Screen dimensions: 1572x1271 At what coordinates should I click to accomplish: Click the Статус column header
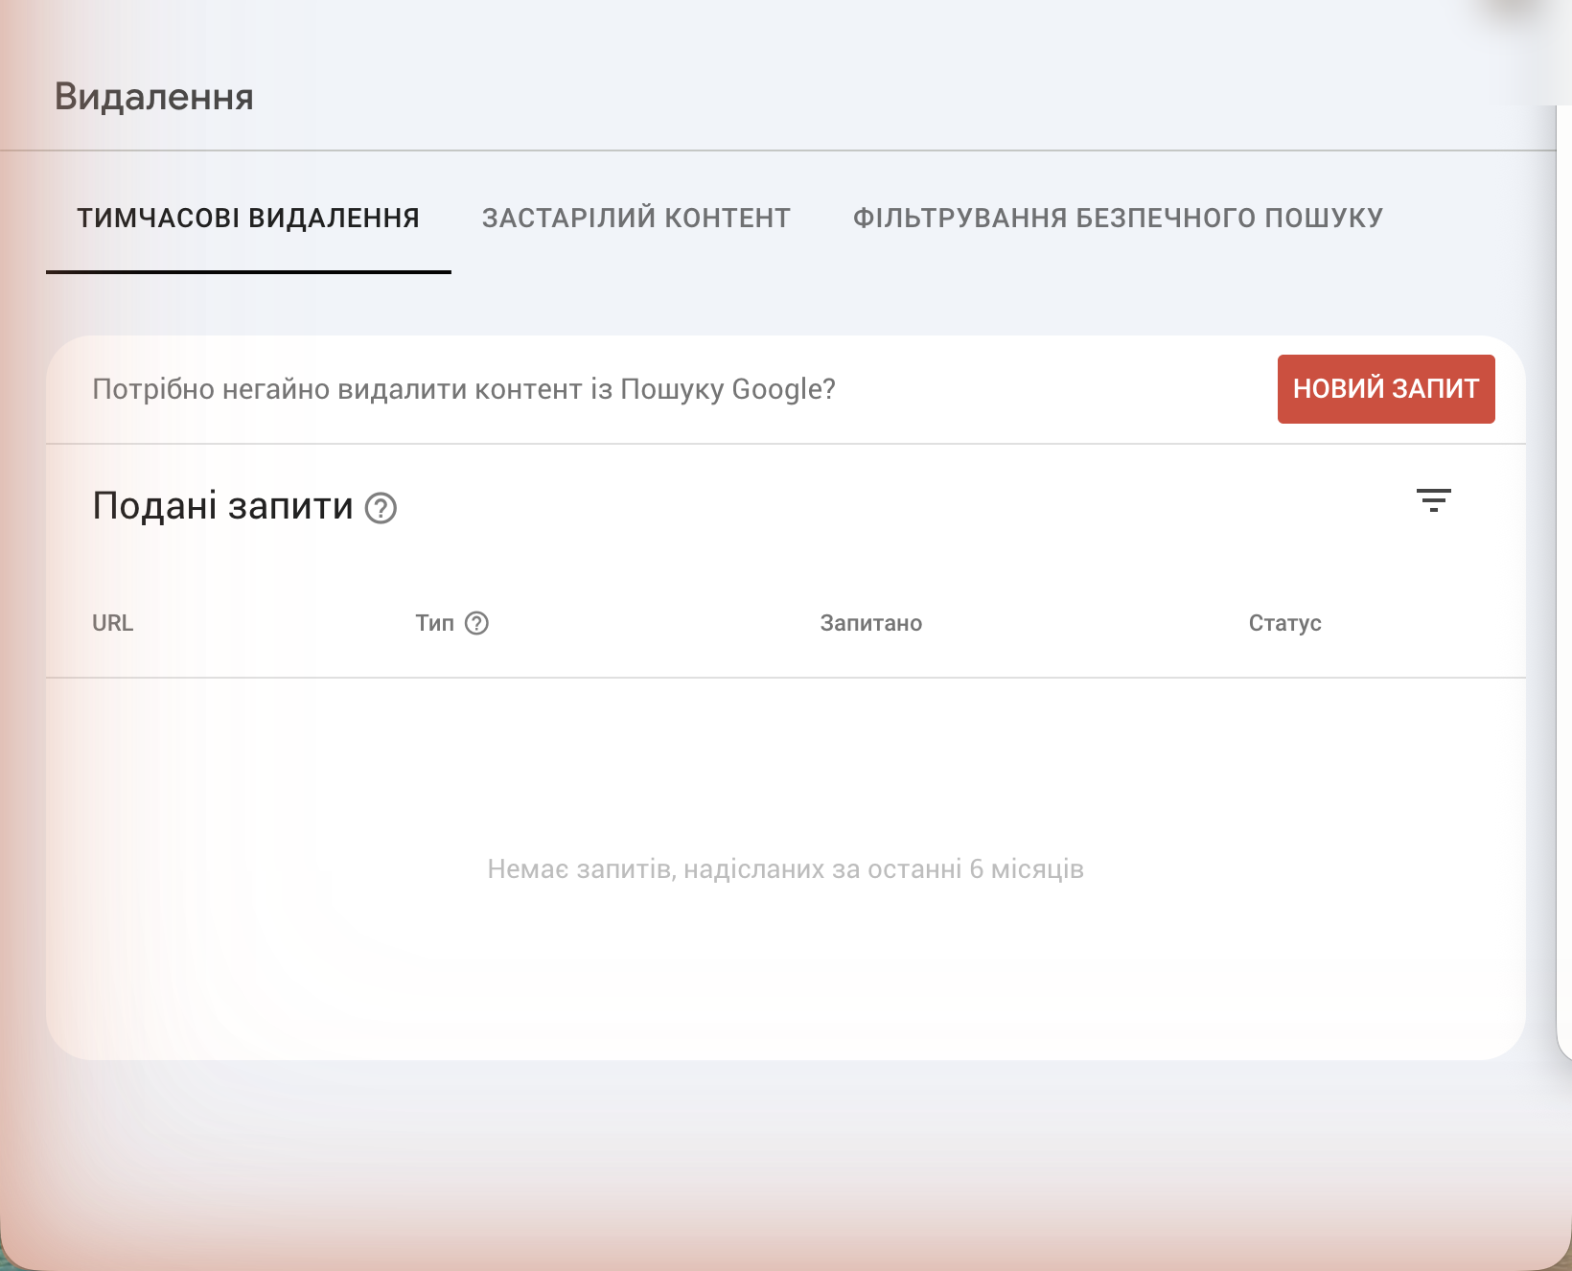point(1284,623)
